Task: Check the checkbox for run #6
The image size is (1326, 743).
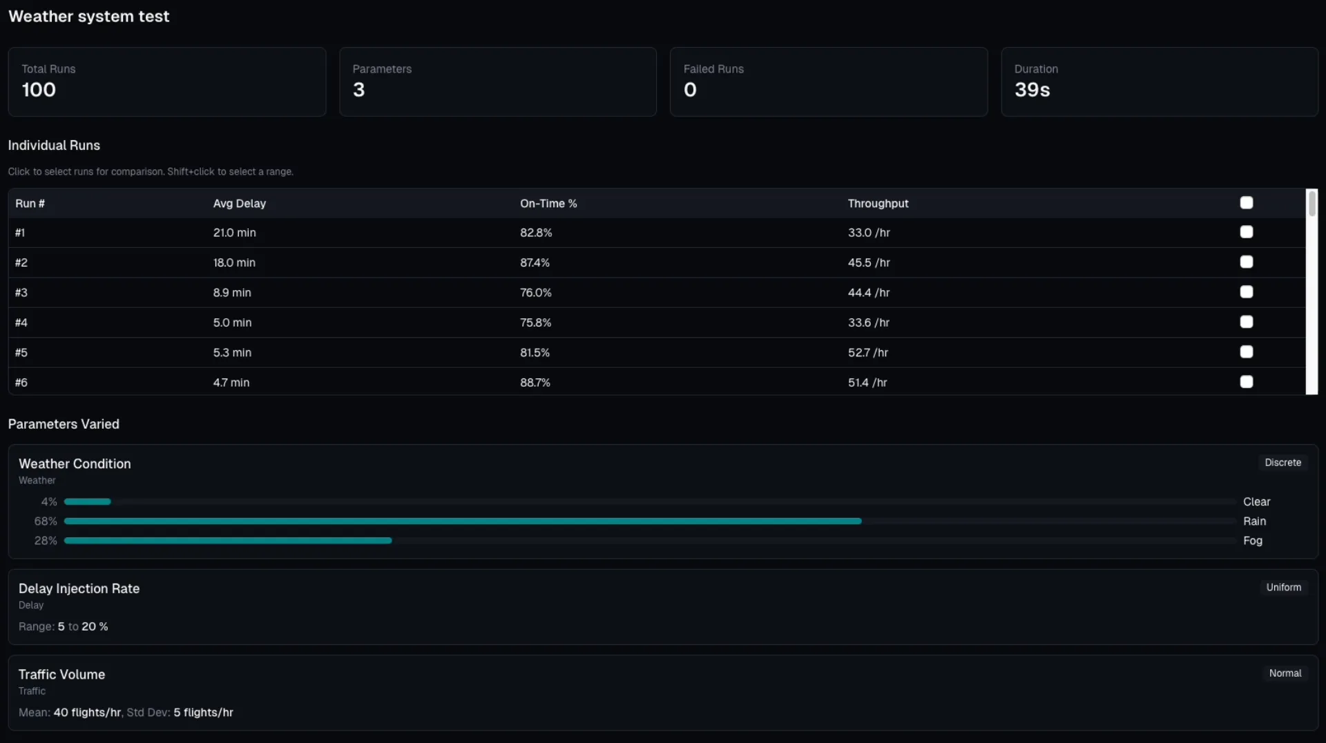Action: [x=1247, y=382]
